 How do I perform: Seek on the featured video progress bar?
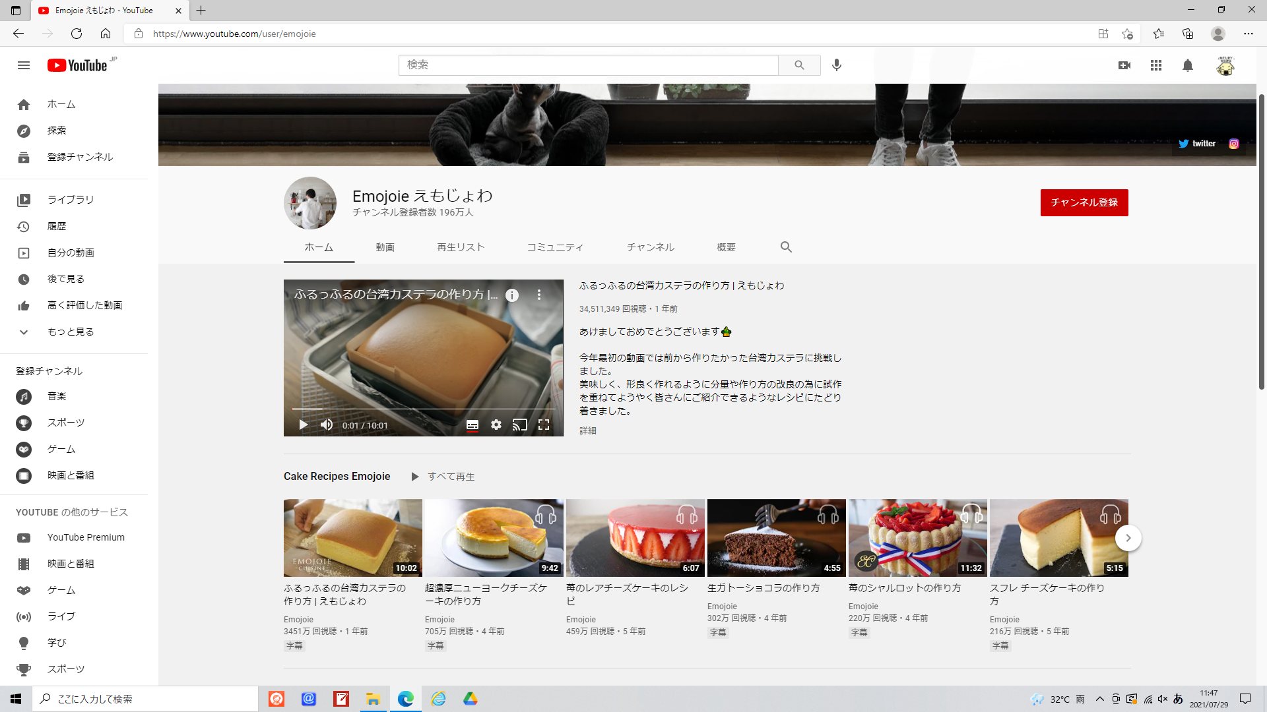424,409
